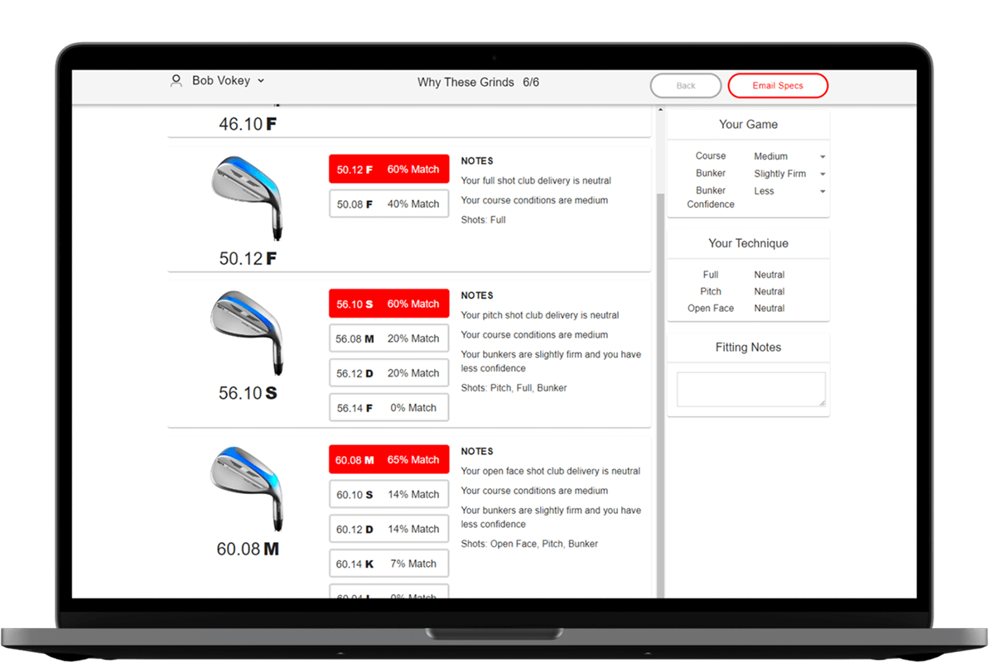Click the vertical scrollbar thumb of grinds list
Image resolution: width=994 pixels, height=662 pixels.
(x=660, y=397)
